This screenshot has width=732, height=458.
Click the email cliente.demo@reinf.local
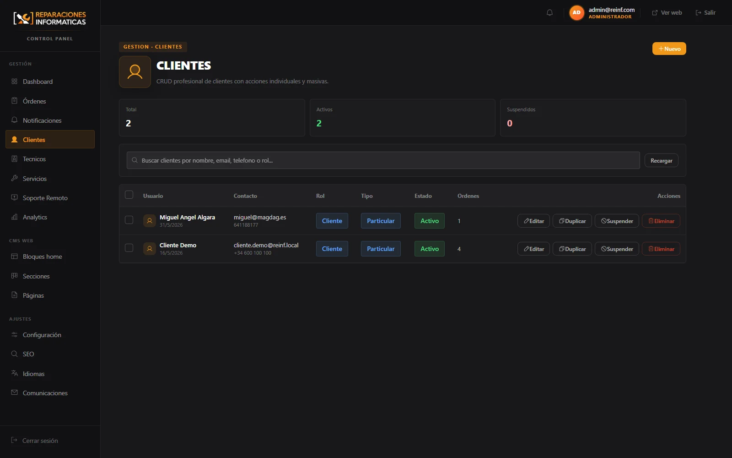coord(266,245)
